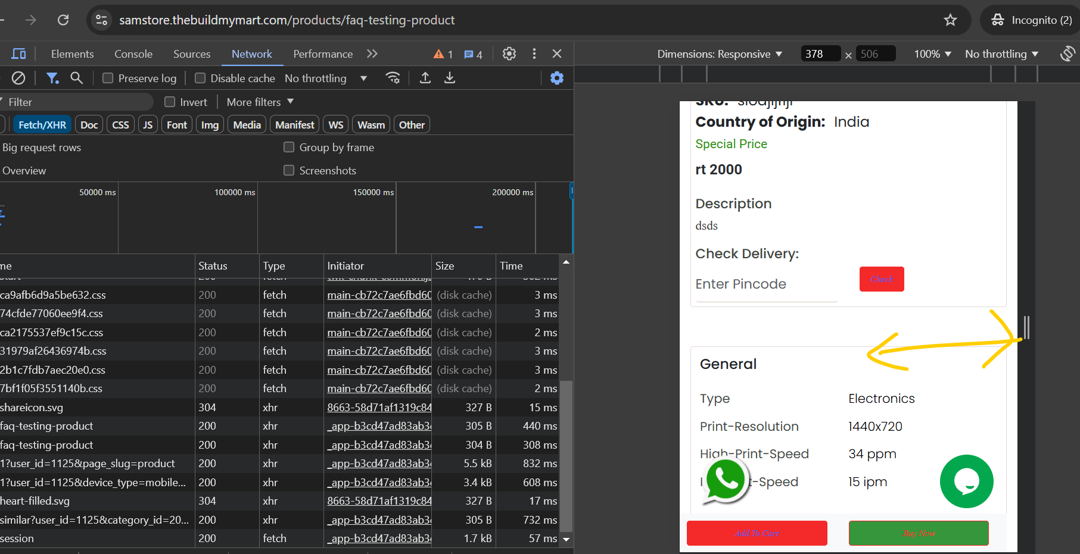The image size is (1080, 554).
Task: Close the DevTools panel
Action: tap(557, 54)
